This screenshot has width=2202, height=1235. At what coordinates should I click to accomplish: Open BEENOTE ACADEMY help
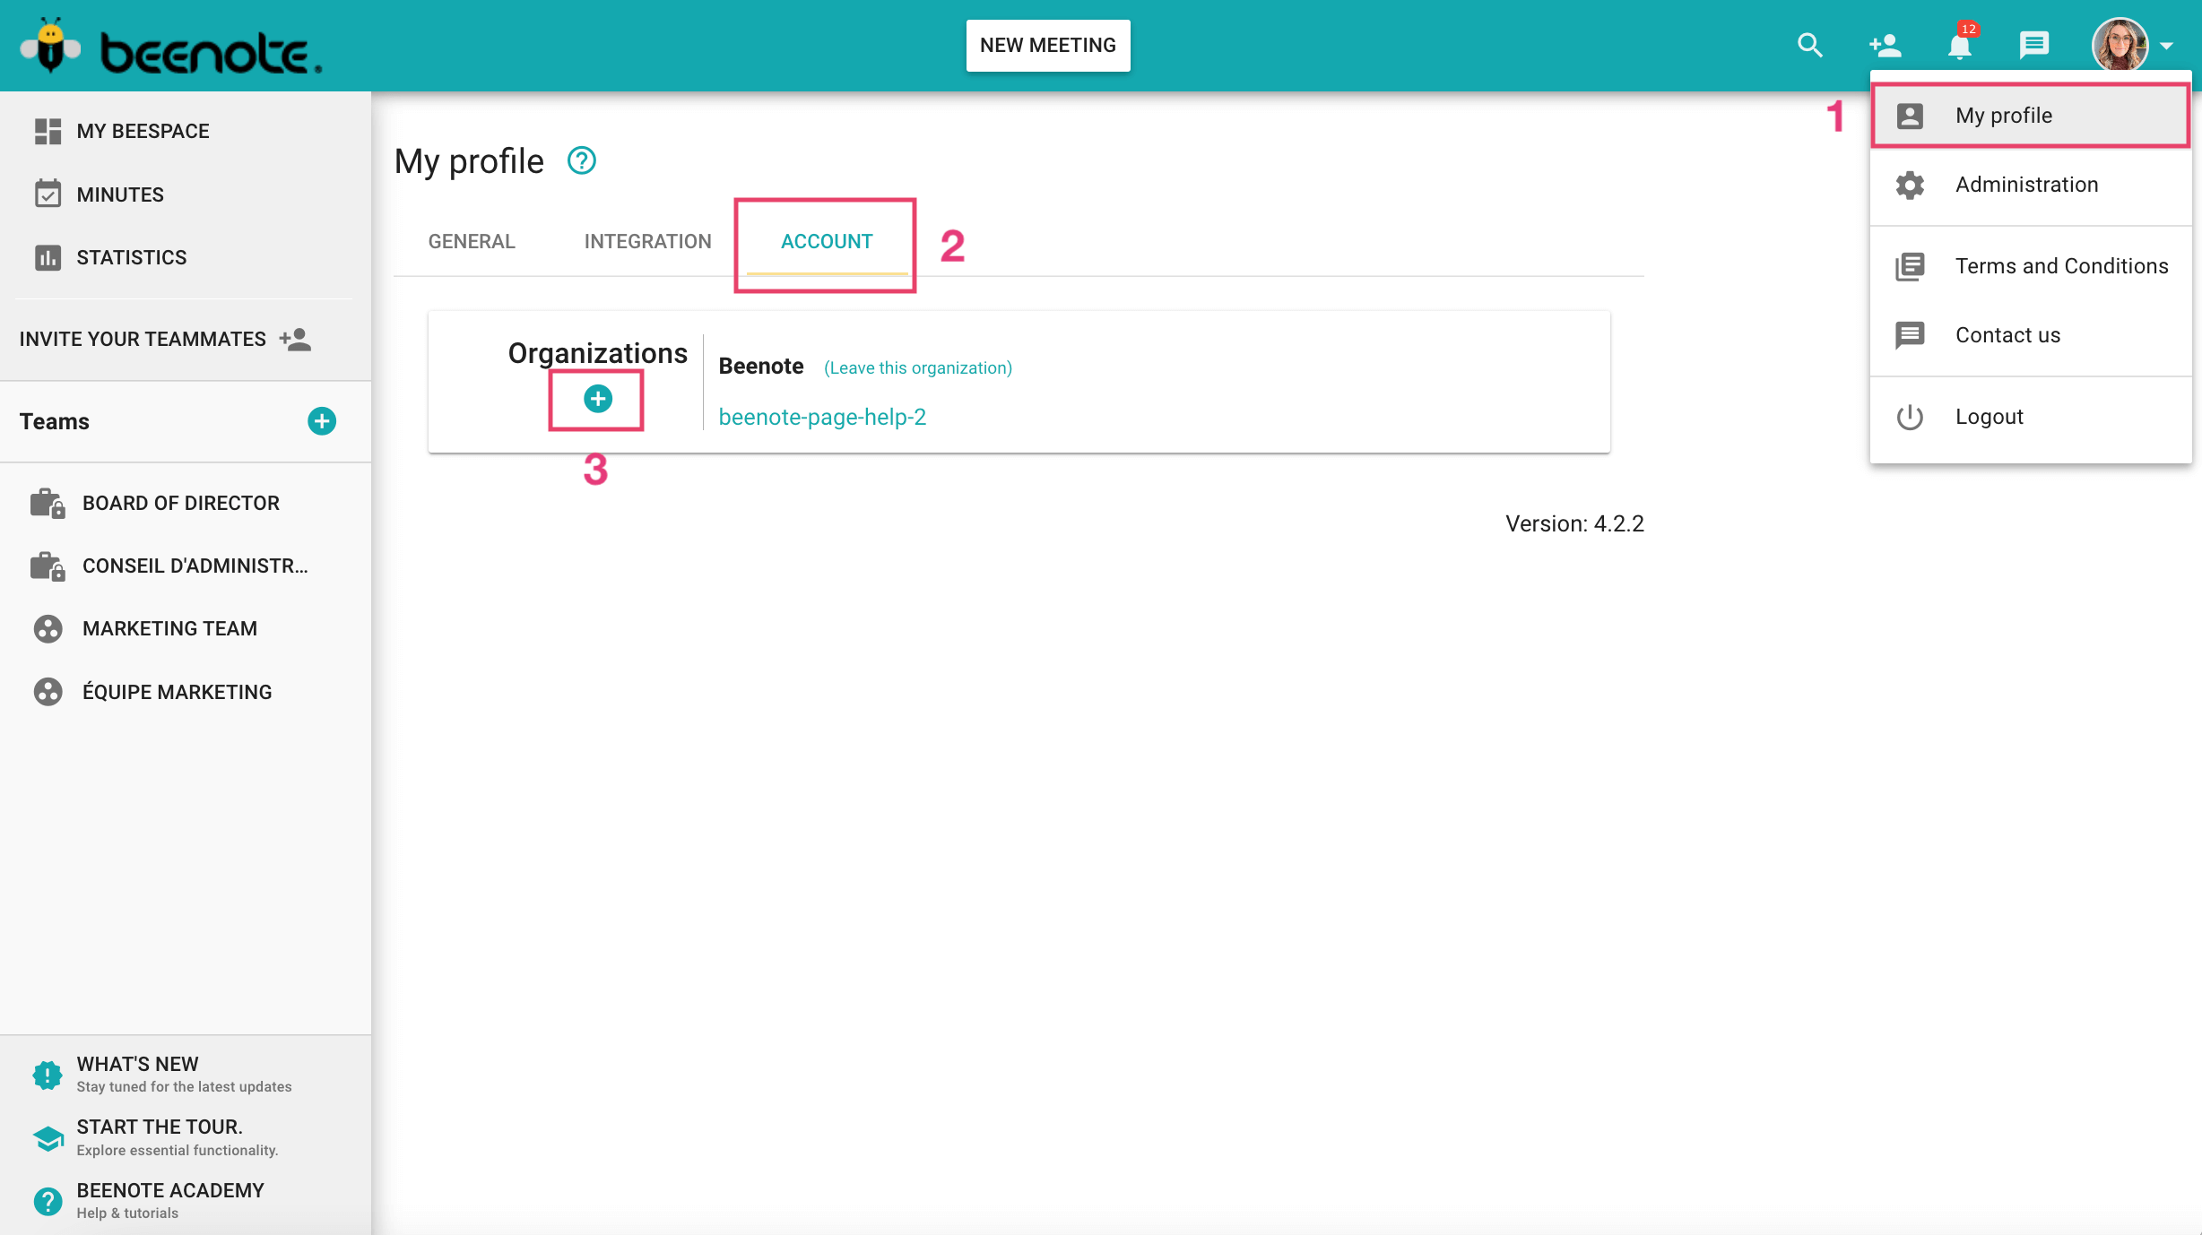pos(170,1190)
